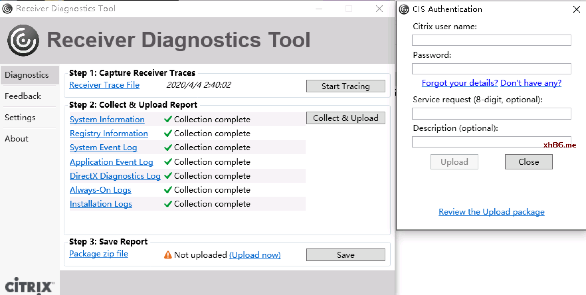Image resolution: width=586 pixels, height=295 pixels.
Task: Click the Upload button in CIS Authentication
Action: [x=454, y=162]
